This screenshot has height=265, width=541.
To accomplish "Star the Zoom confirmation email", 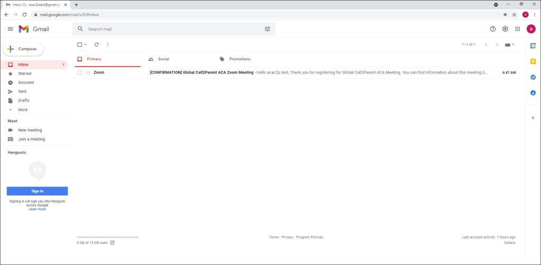I will [88, 73].
